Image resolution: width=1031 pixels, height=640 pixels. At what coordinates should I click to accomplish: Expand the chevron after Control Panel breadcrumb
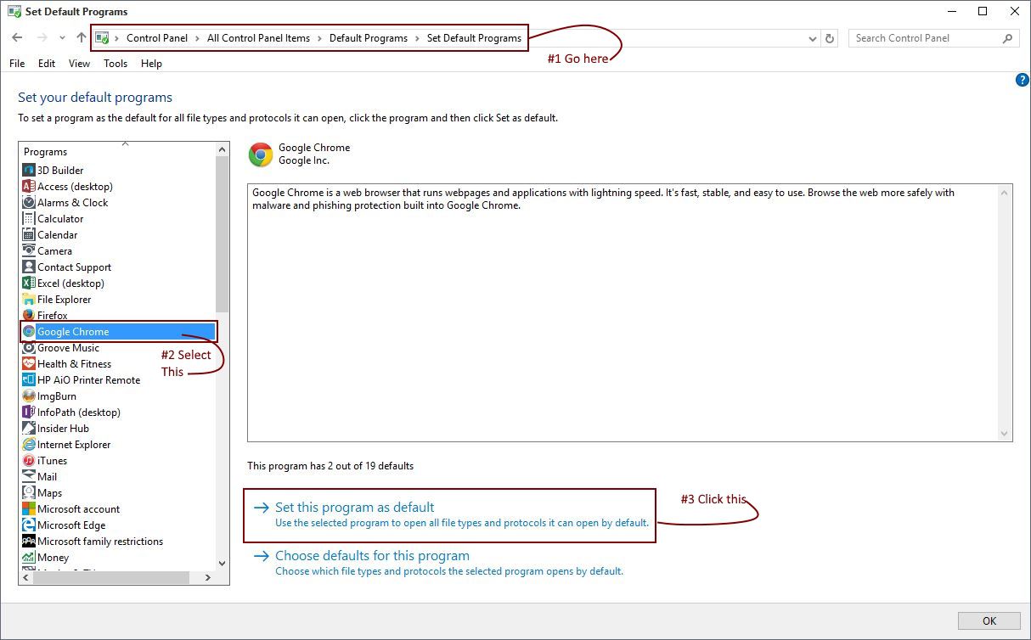pyautogui.click(x=197, y=38)
